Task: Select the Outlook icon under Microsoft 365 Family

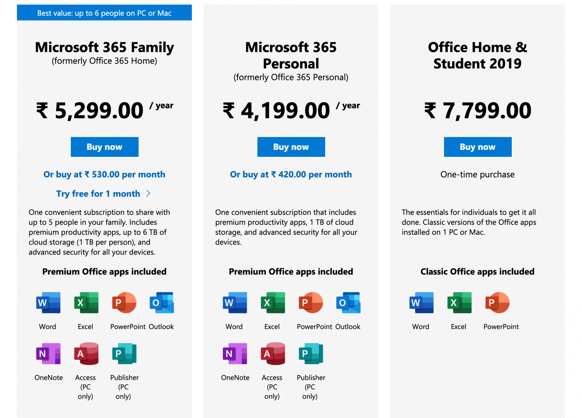Action: pos(161,303)
